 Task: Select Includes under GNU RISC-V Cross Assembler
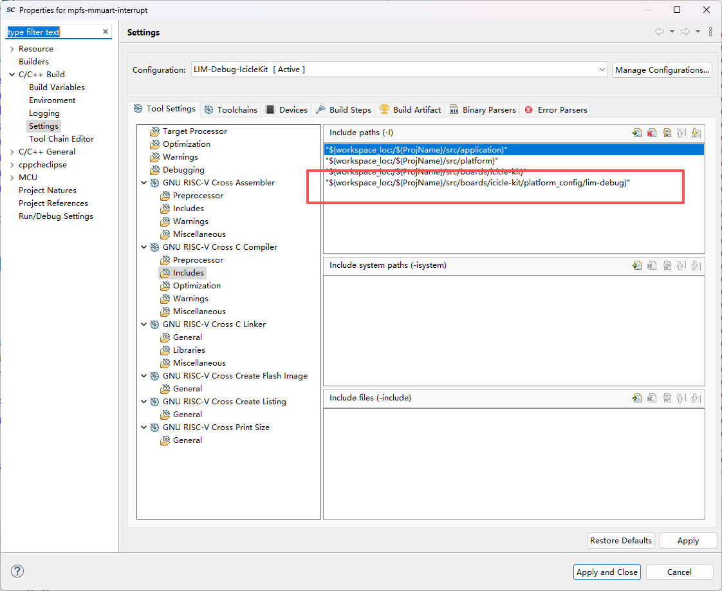188,209
